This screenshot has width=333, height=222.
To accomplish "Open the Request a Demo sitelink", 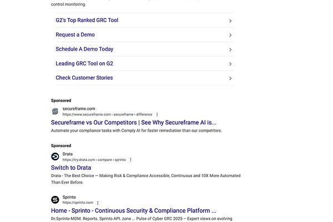I will point(75,34).
